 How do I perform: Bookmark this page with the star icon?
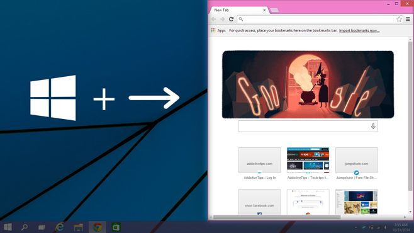[399, 19]
